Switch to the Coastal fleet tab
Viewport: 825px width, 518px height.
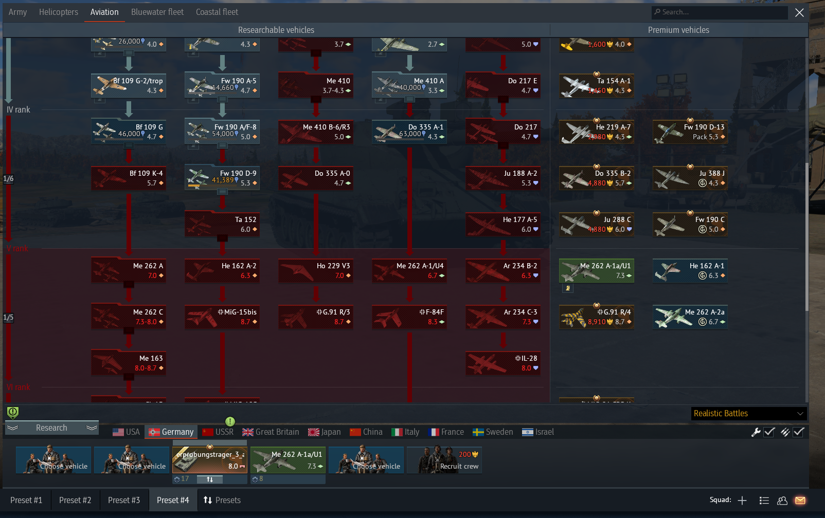[x=217, y=12]
